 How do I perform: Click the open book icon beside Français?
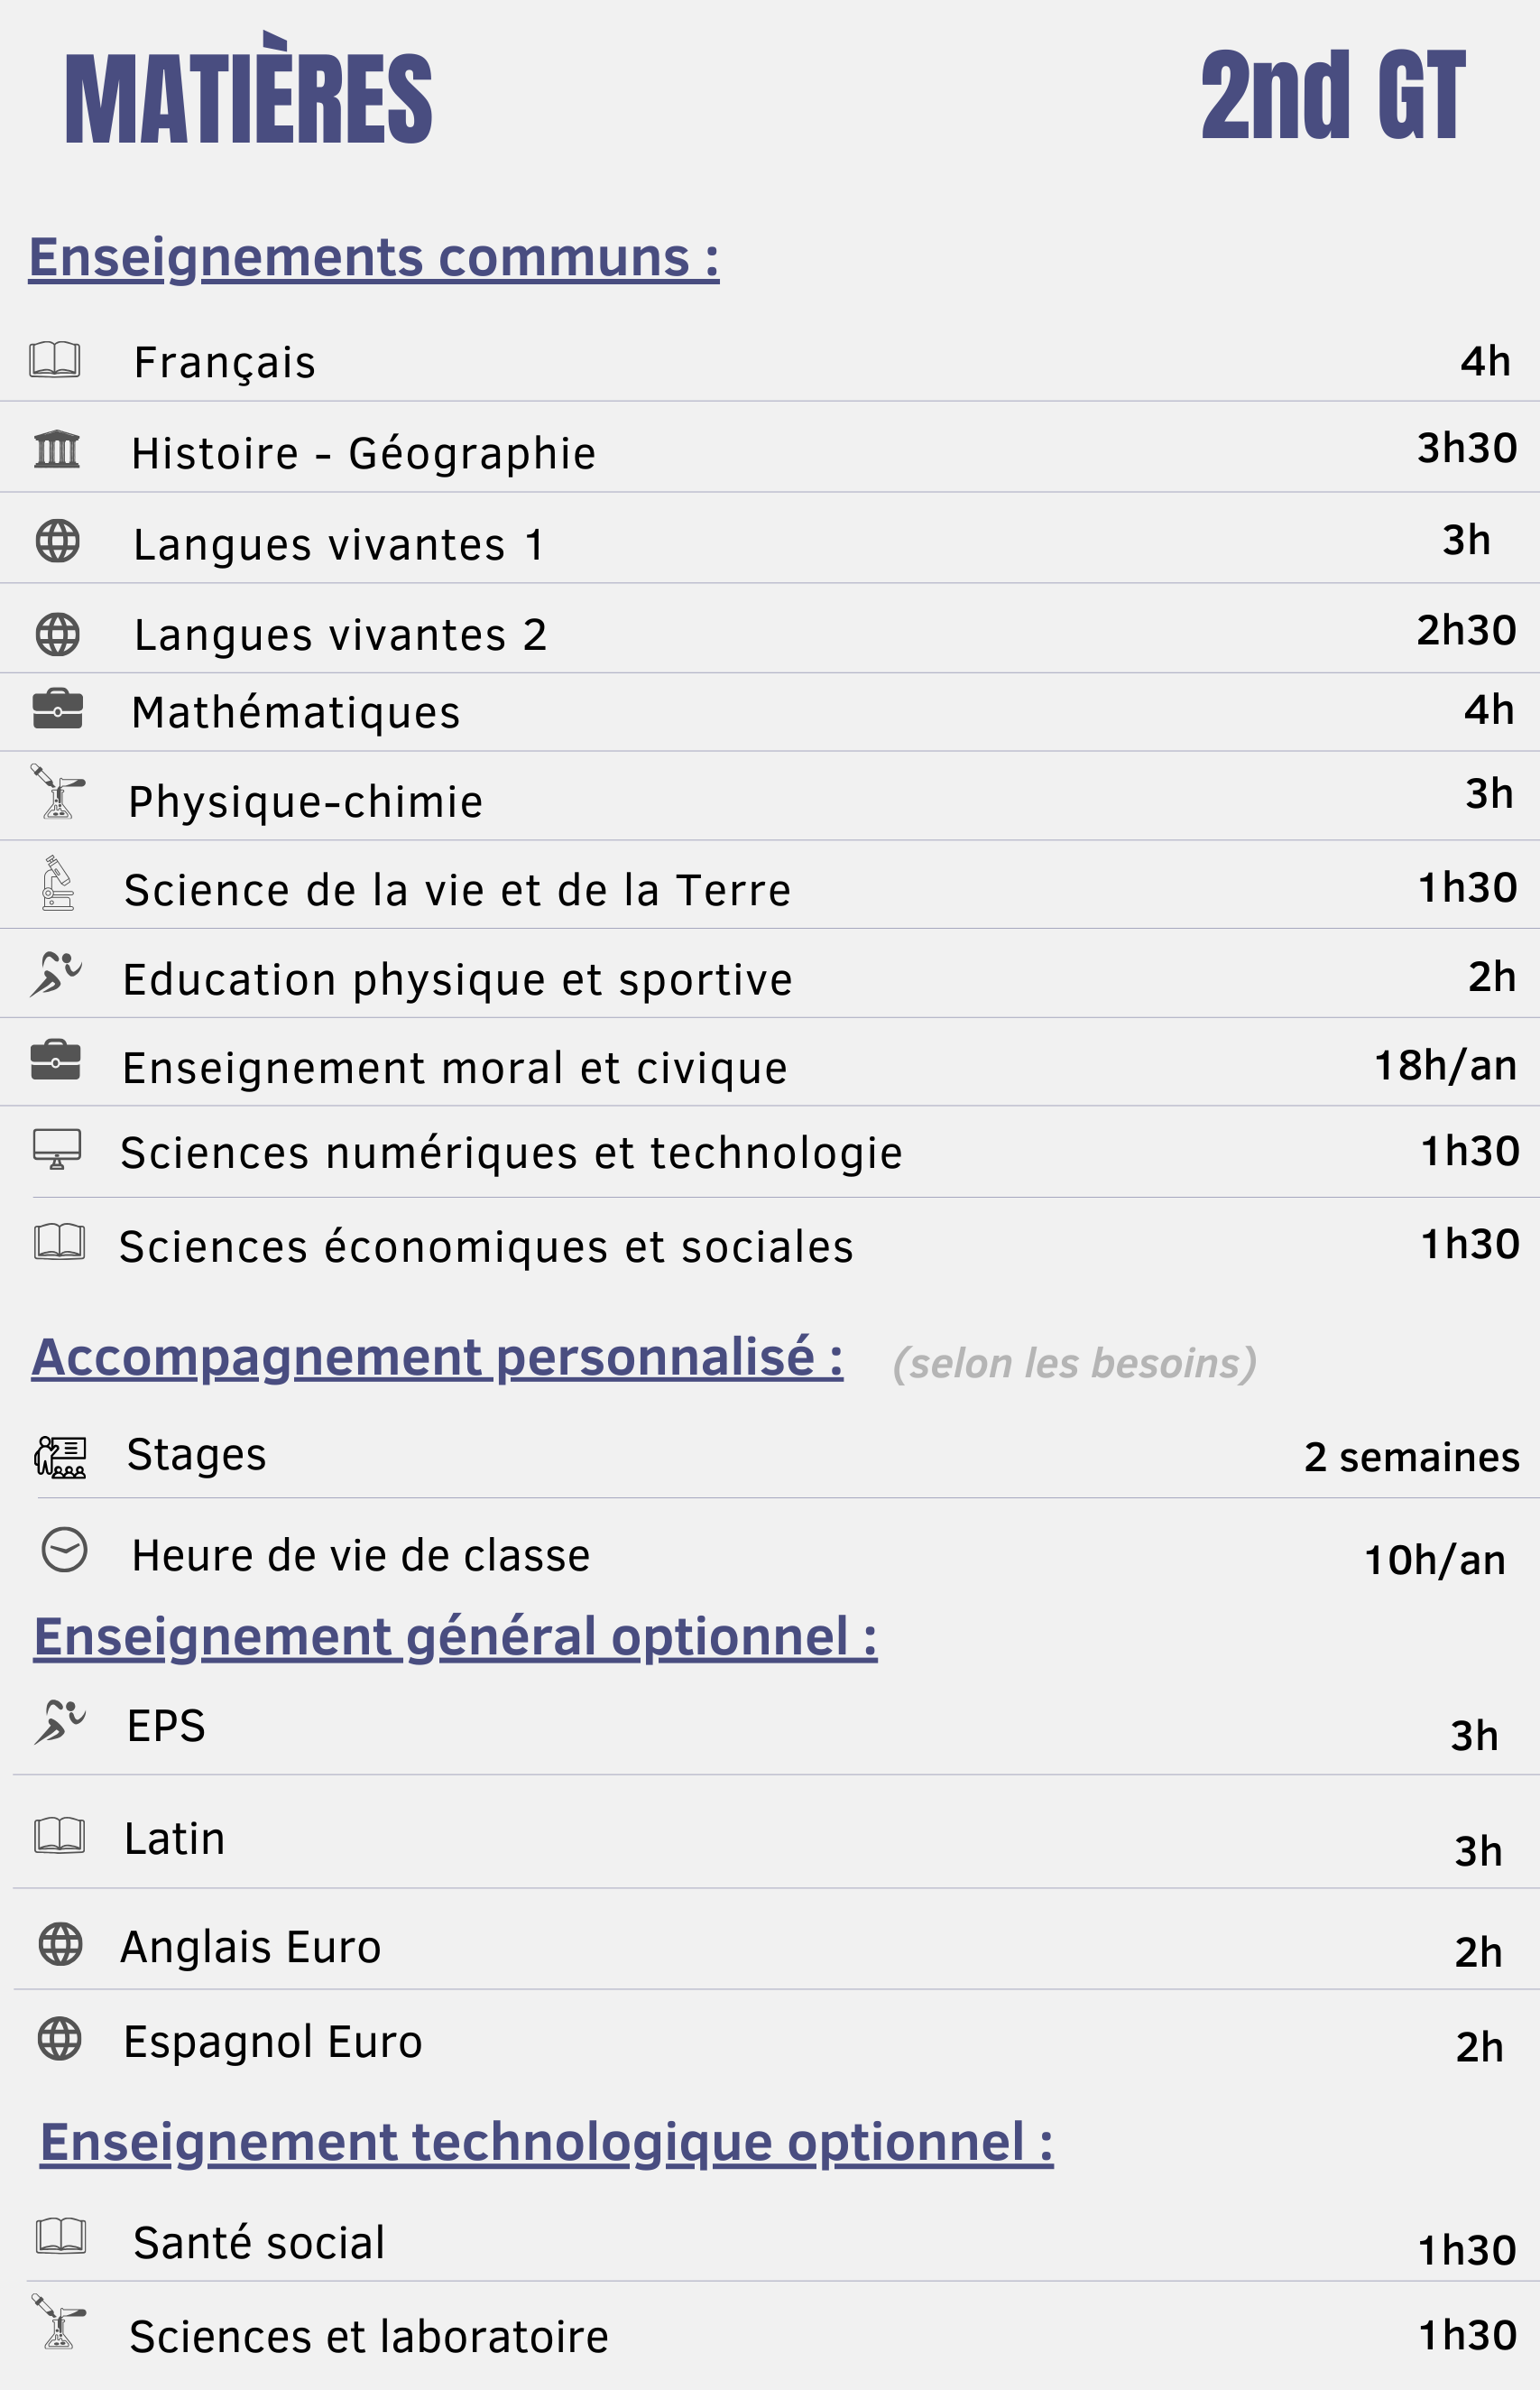(55, 359)
